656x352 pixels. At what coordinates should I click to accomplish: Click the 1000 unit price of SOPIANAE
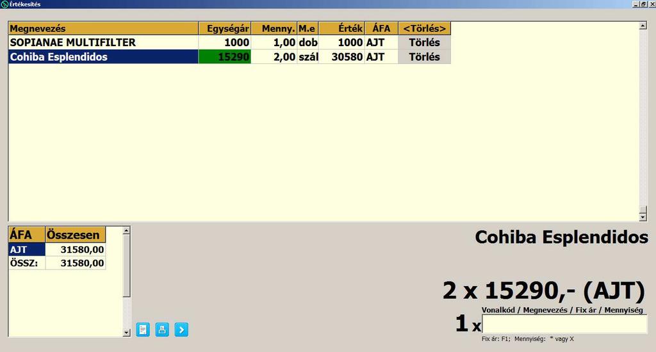[x=225, y=42]
